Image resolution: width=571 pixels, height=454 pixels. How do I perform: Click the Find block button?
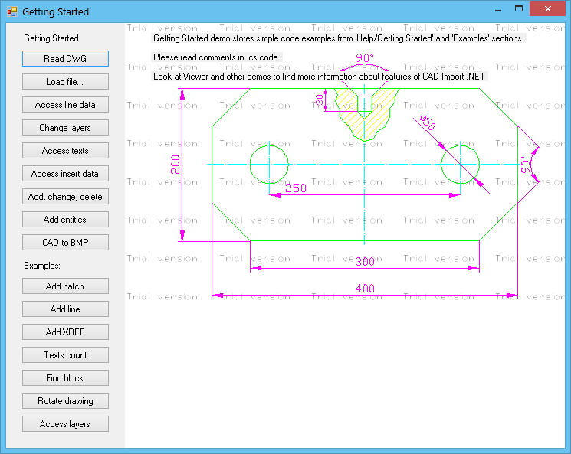(x=65, y=378)
